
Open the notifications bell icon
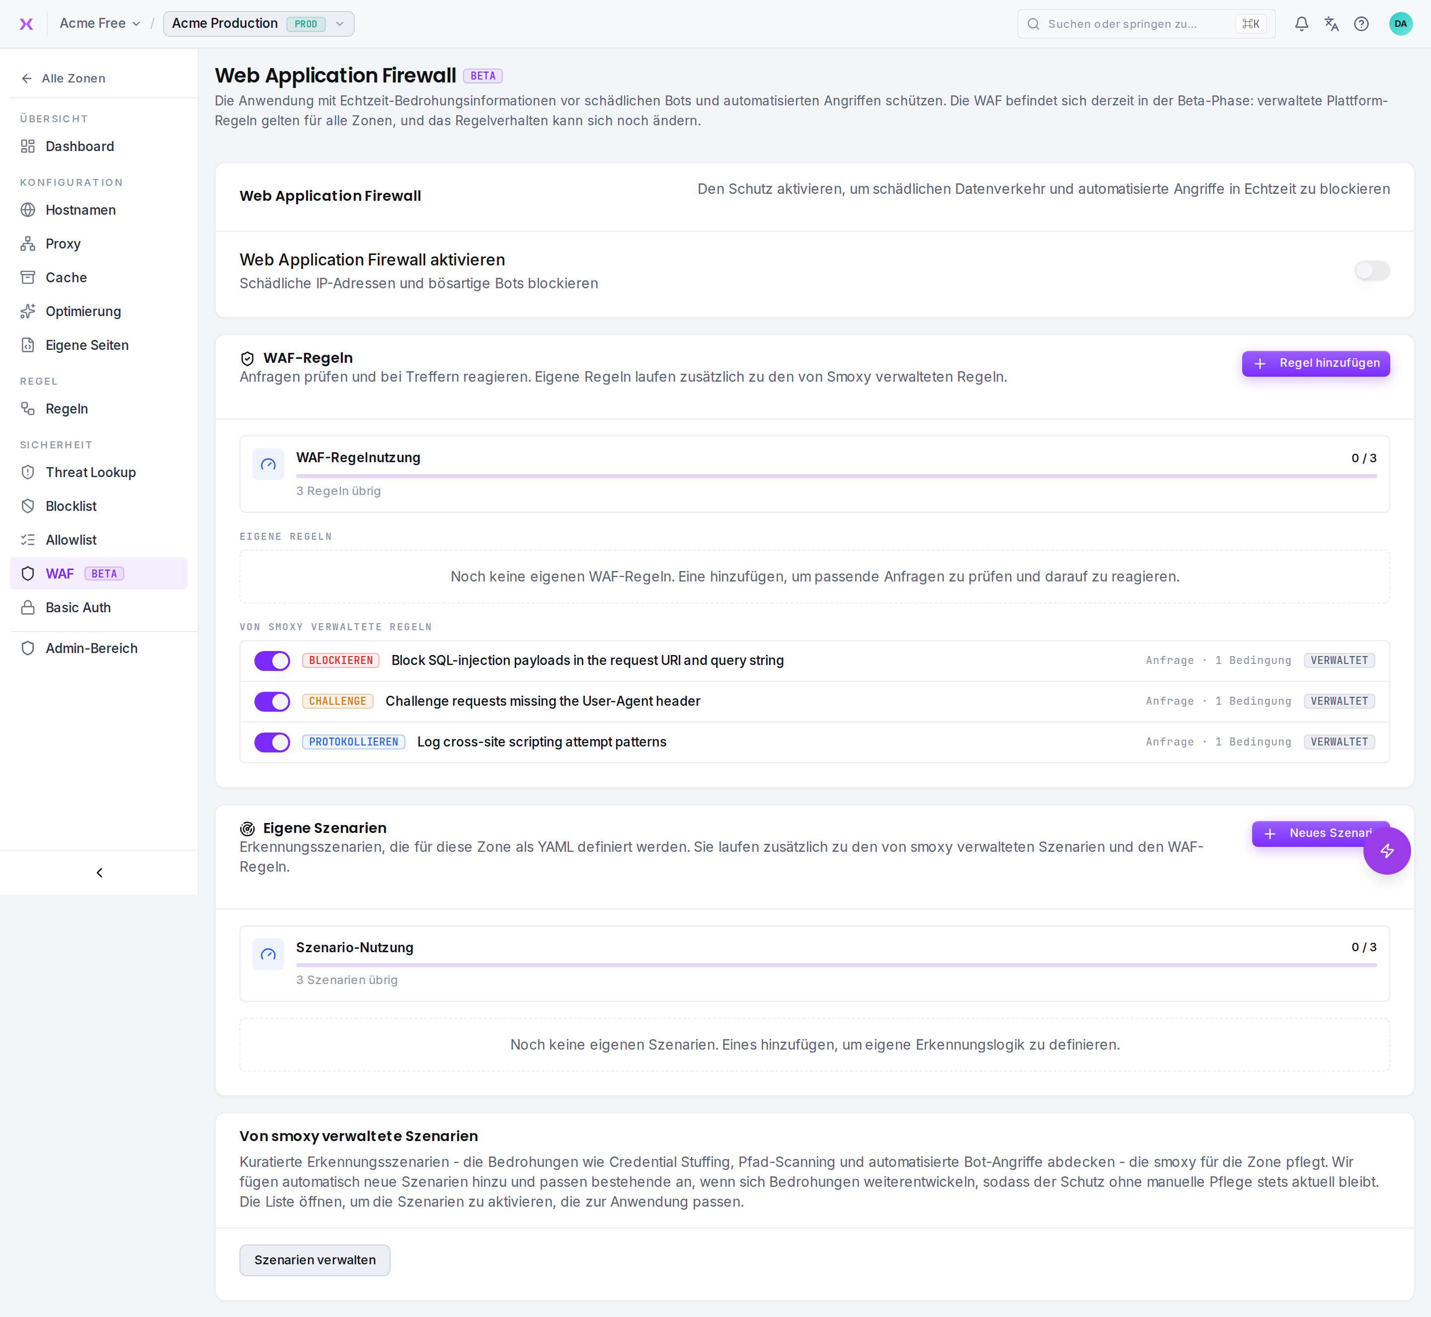[x=1301, y=24]
